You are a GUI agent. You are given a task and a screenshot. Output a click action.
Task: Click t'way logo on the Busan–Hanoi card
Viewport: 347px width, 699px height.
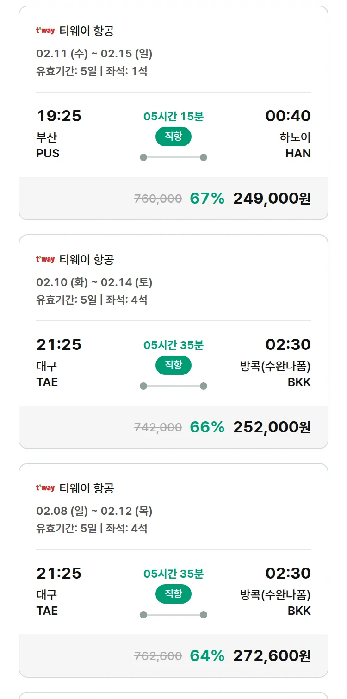(45, 31)
